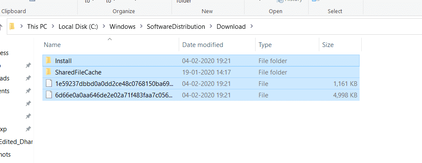Screen dimensions: 422x163
Task: Click pin icon beside 'xp' sidebar item
Action: [28, 129]
